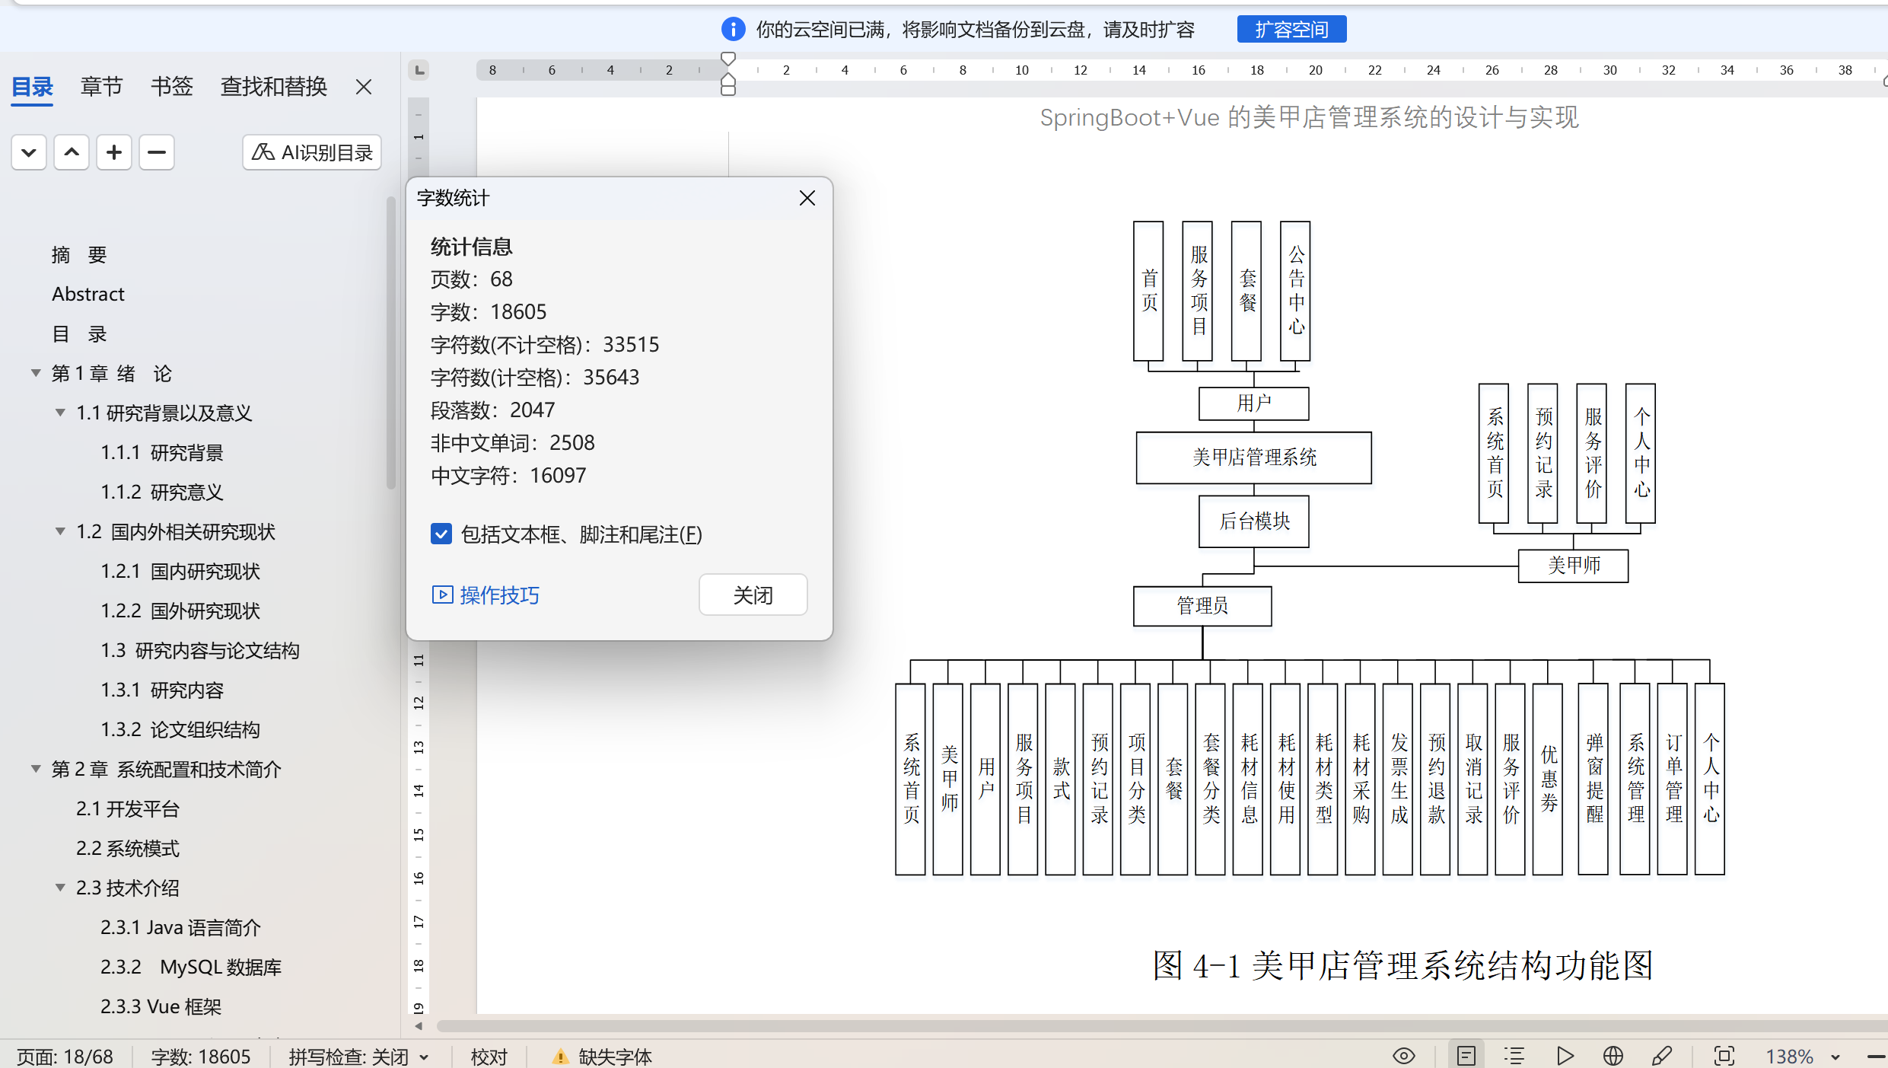Viewport: 1888px width, 1068px height.
Task: Click the minus icon in outline toolbar
Action: tap(157, 152)
